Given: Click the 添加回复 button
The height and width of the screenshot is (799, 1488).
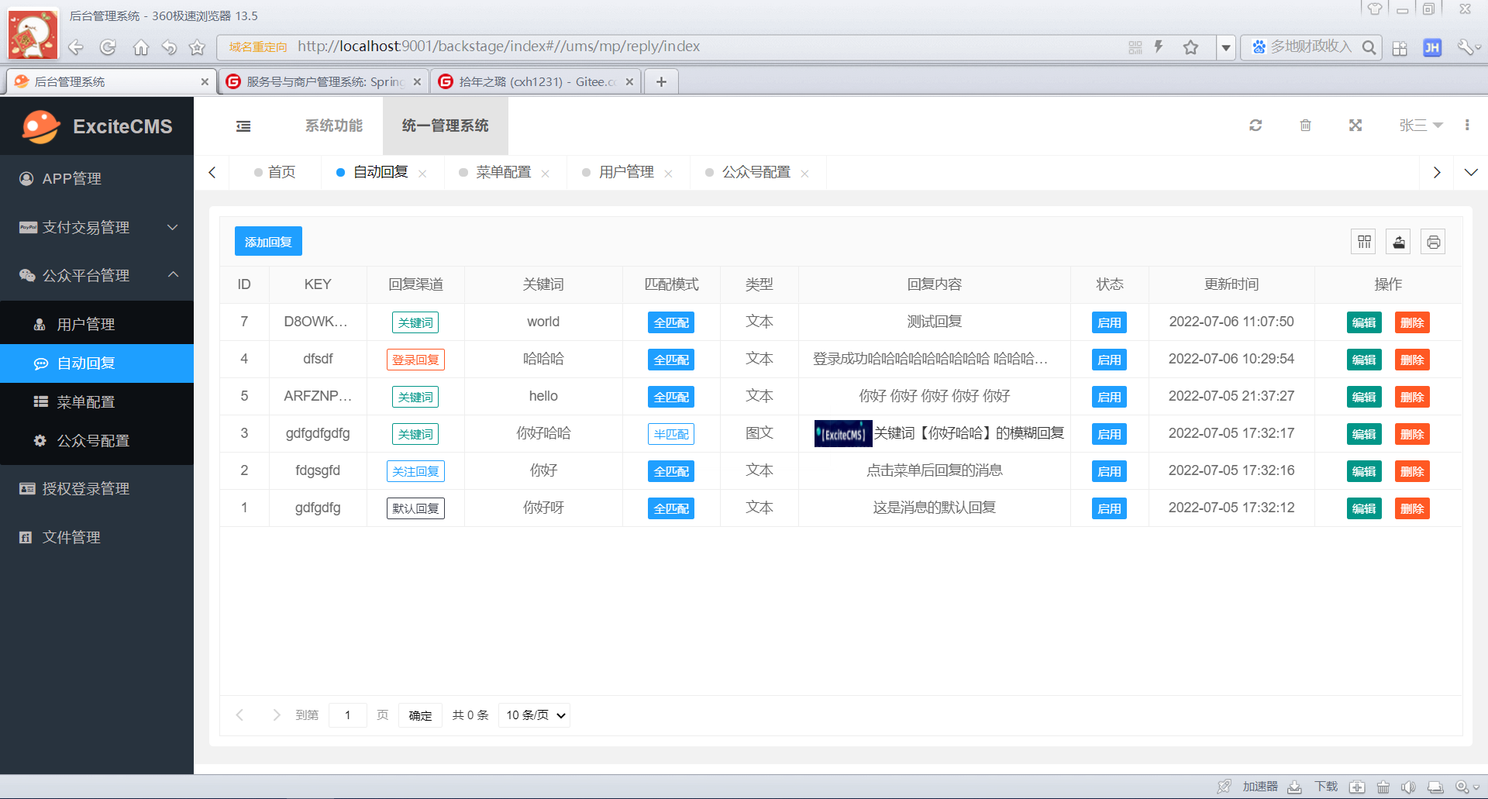Looking at the screenshot, I should (268, 242).
